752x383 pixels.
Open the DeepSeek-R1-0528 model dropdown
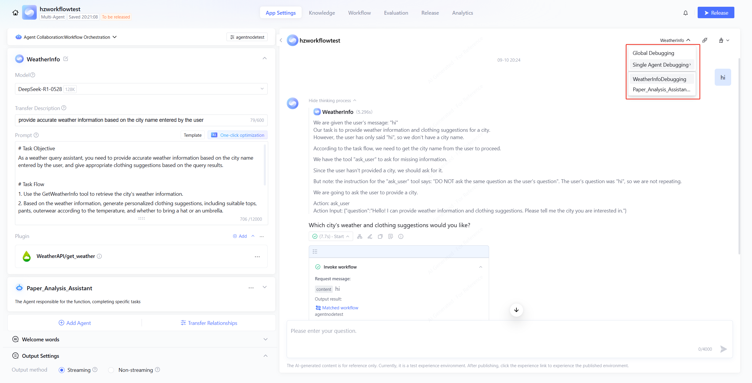[x=141, y=89]
